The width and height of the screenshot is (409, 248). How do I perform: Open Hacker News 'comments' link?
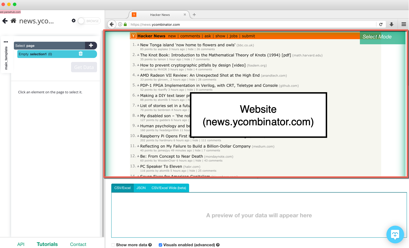point(190,36)
